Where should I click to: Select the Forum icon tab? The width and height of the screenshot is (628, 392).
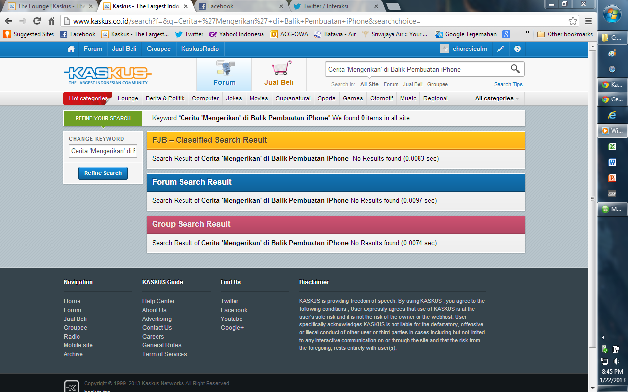(x=224, y=74)
